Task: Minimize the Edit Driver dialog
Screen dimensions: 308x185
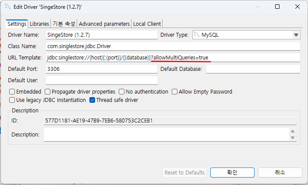Action: 258,7
